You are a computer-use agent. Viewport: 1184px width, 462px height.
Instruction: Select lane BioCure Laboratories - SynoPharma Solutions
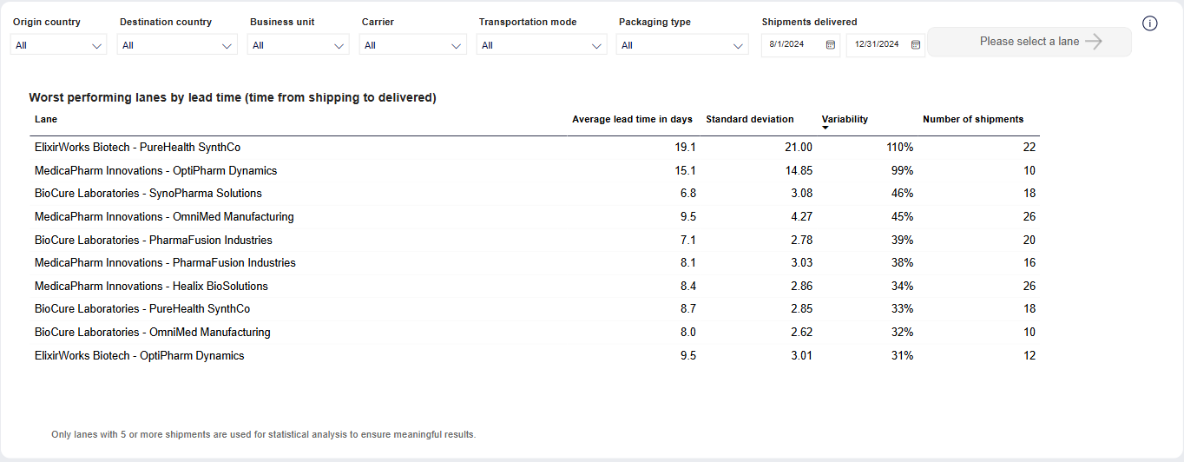click(148, 194)
